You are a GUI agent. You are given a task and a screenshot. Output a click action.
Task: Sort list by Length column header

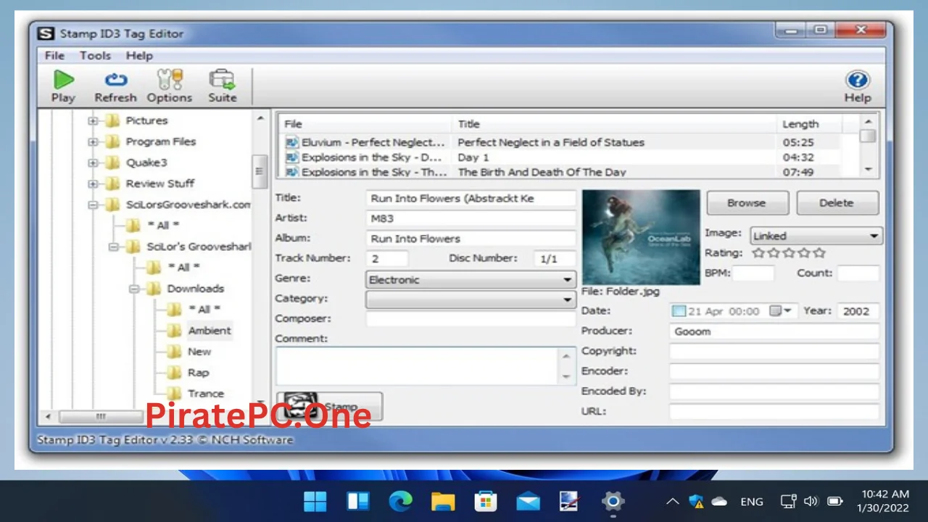(x=809, y=124)
